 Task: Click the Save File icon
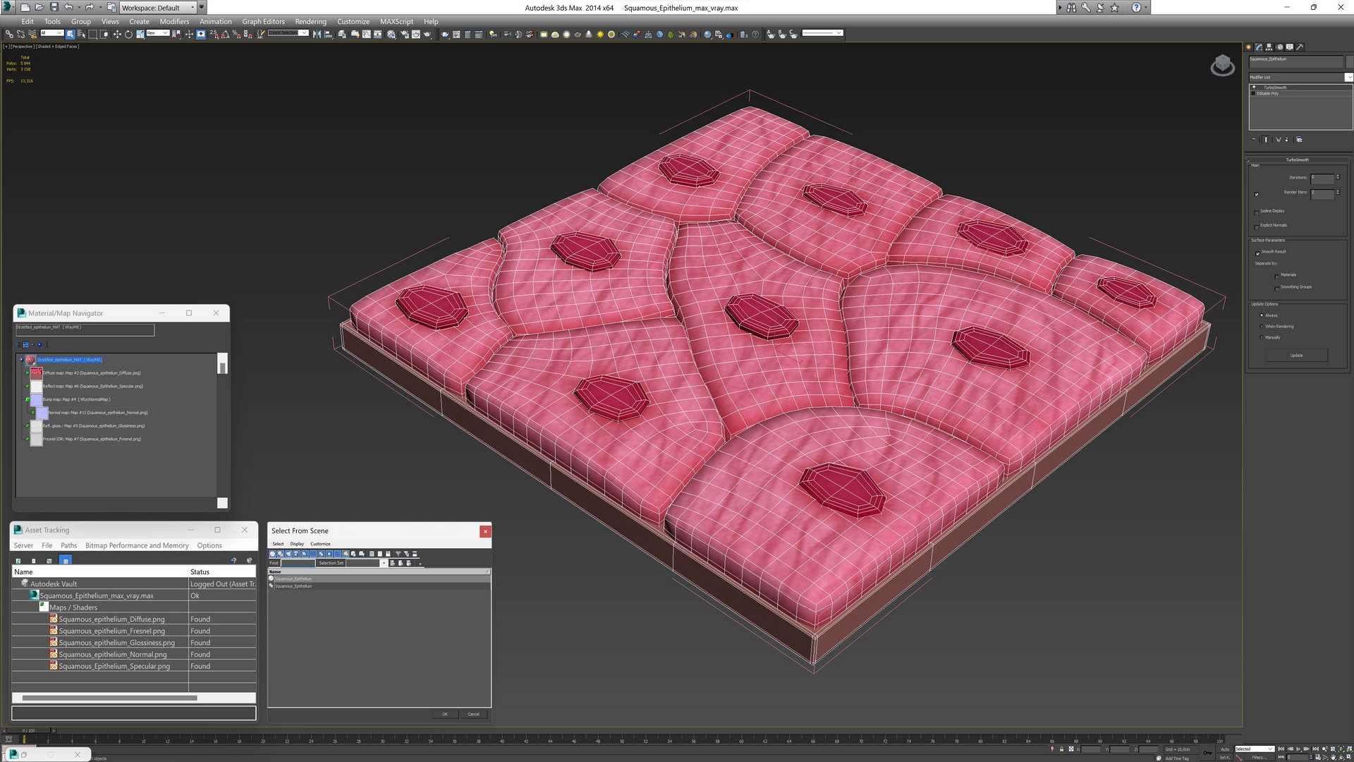(x=54, y=7)
